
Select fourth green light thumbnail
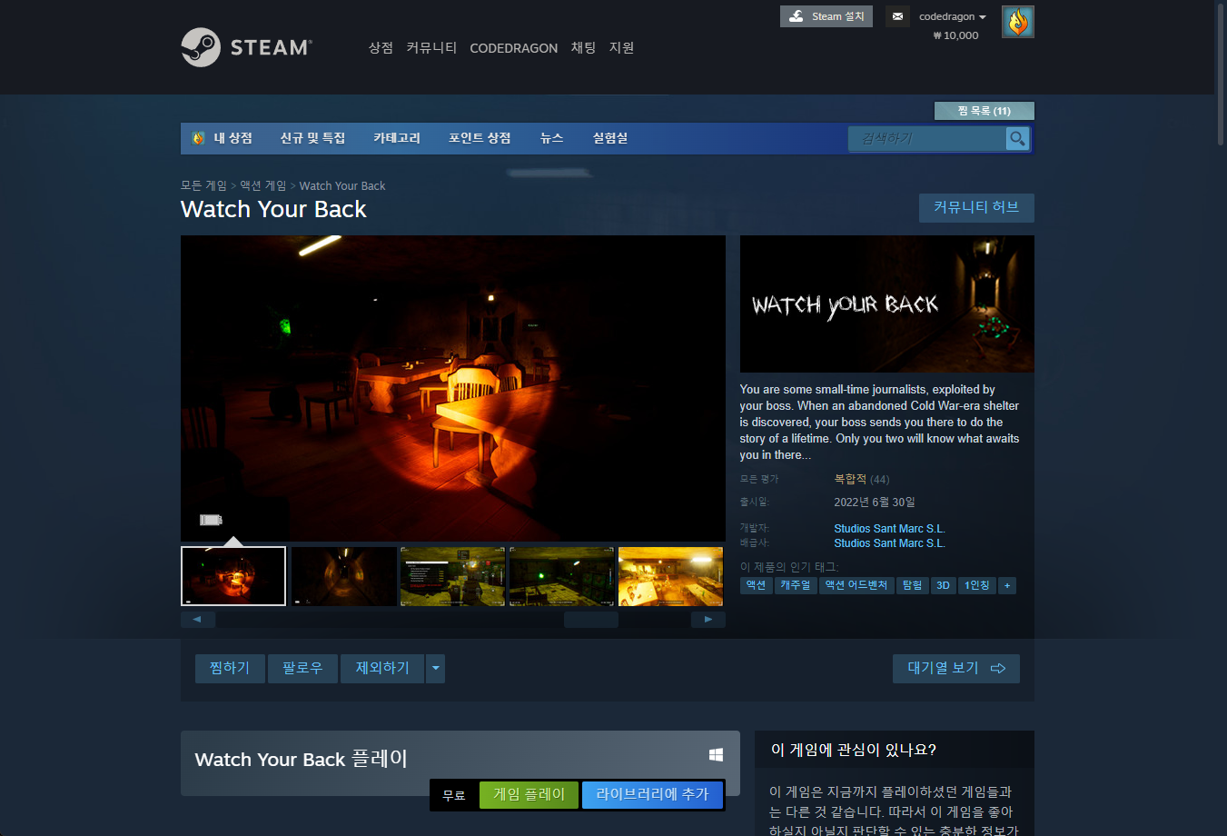(x=562, y=576)
